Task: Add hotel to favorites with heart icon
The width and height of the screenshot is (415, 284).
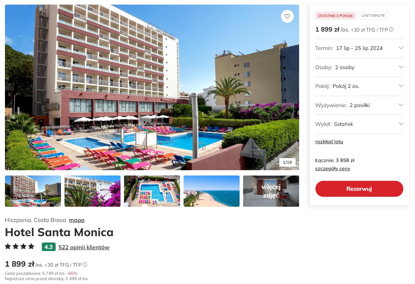Action: (x=287, y=16)
